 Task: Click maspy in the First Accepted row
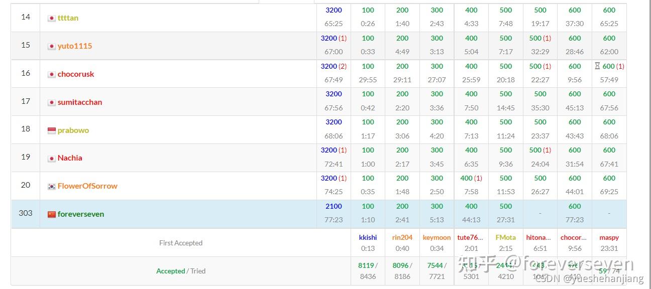[x=609, y=237]
